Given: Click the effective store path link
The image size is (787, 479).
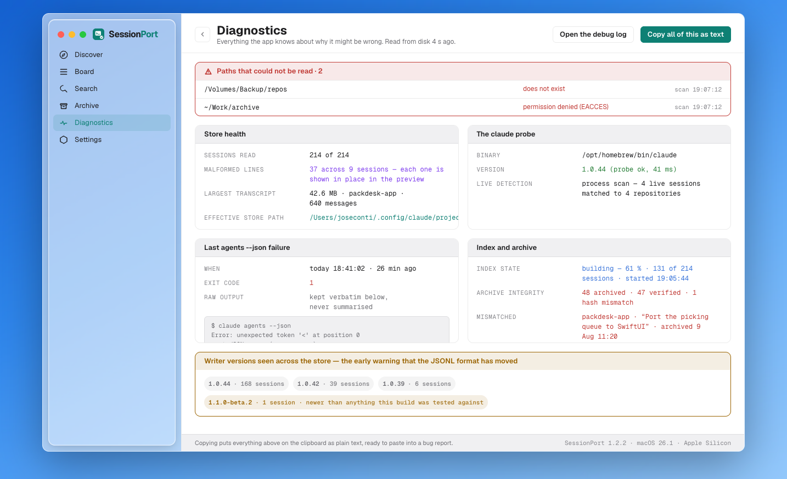Looking at the screenshot, I should 384,218.
